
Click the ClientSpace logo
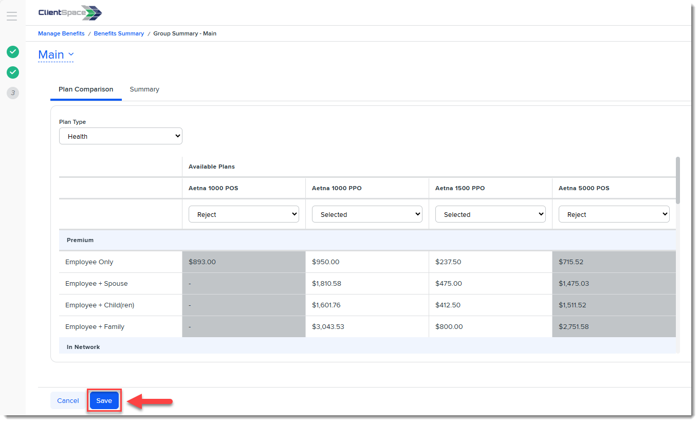point(70,13)
